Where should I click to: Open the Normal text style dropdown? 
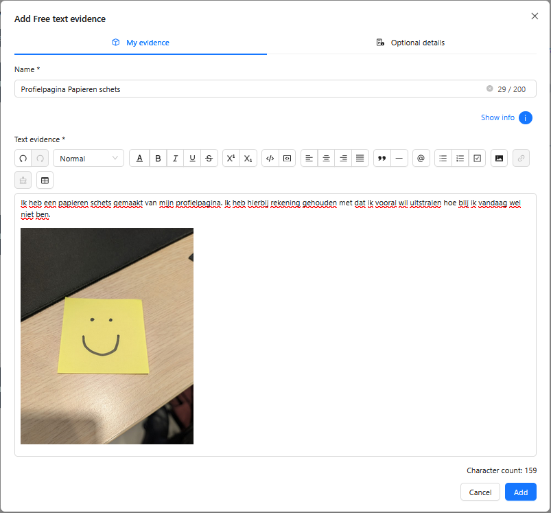(x=89, y=158)
